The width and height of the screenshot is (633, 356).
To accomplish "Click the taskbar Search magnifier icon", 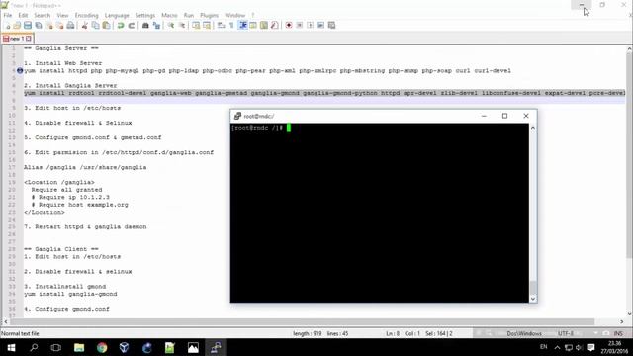I will 34,347.
